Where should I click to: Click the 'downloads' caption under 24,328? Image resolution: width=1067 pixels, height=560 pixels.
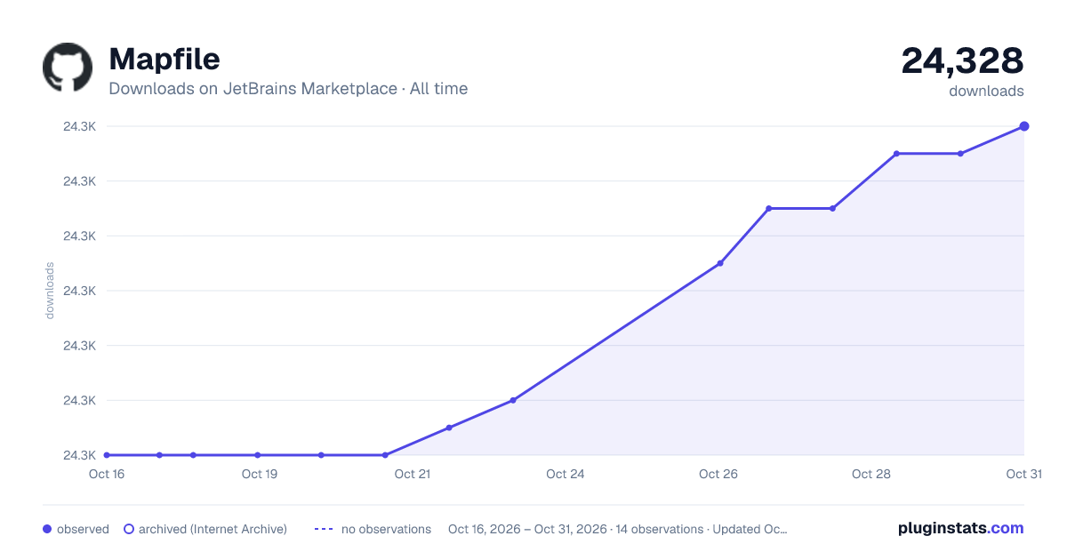pyautogui.click(x=986, y=91)
